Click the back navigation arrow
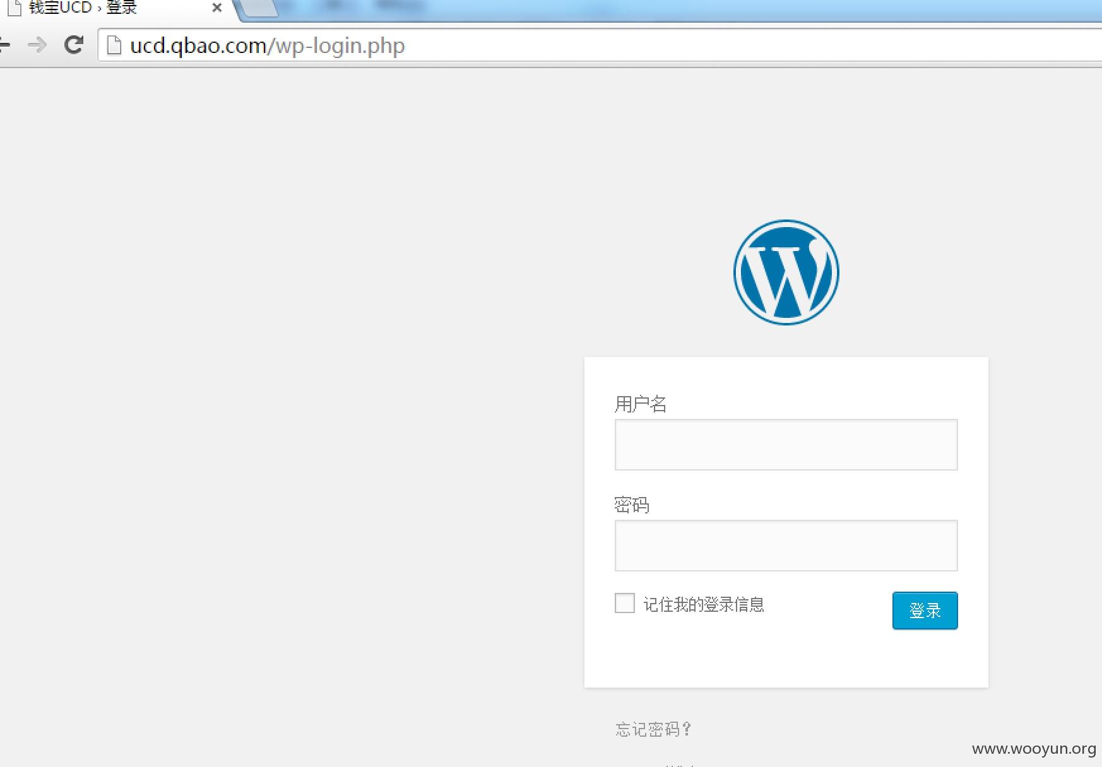 pos(4,45)
